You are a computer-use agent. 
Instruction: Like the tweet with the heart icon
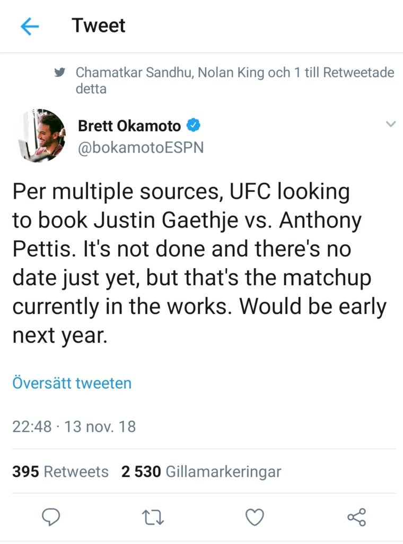coord(255,516)
